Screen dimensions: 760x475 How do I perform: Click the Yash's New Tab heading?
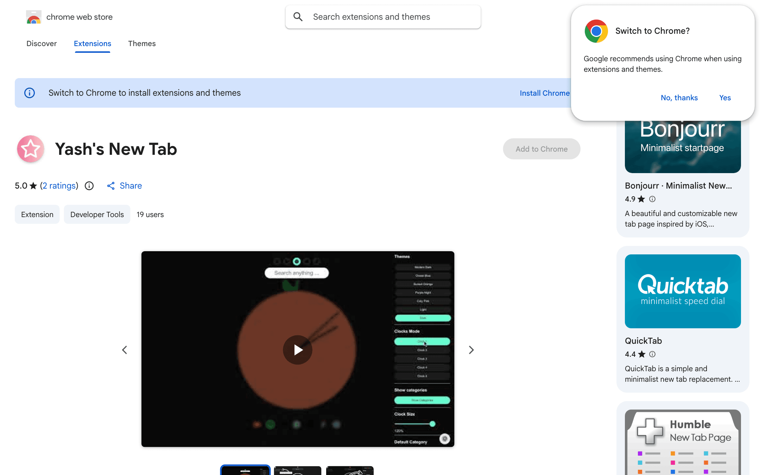pyautogui.click(x=116, y=149)
